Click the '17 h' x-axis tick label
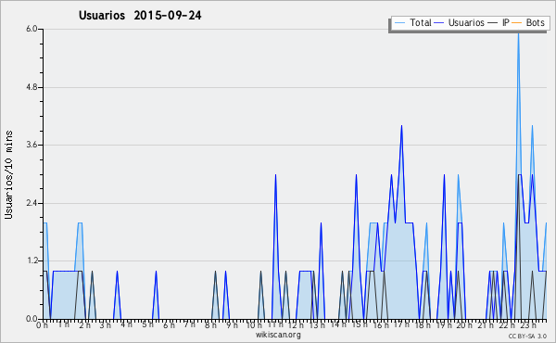The width and height of the screenshot is (556, 343). point(401,324)
